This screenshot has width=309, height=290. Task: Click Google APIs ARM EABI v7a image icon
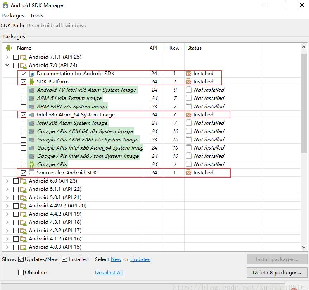point(31,140)
